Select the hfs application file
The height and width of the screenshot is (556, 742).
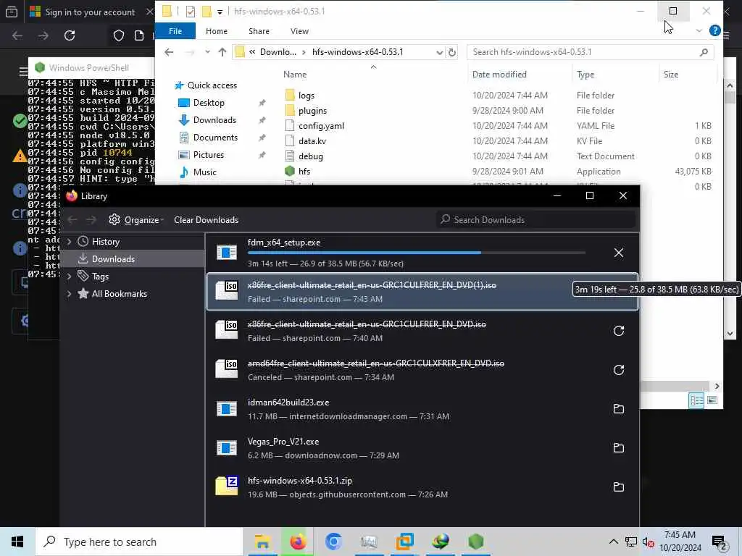[x=304, y=171]
